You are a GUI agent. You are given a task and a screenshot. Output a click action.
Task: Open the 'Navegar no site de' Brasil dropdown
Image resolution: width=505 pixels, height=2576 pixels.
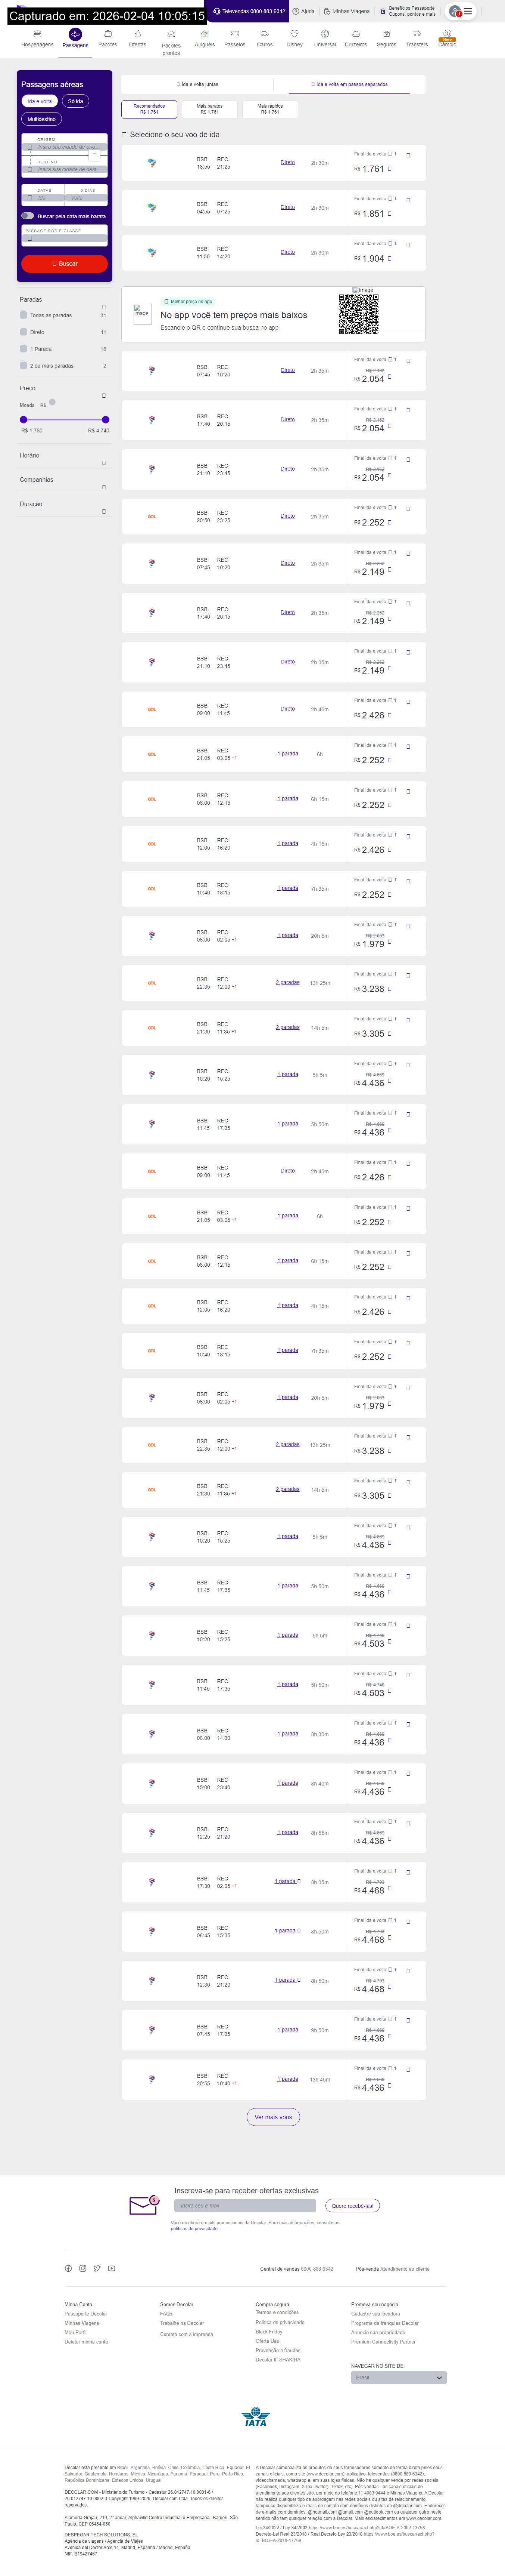(x=398, y=2377)
